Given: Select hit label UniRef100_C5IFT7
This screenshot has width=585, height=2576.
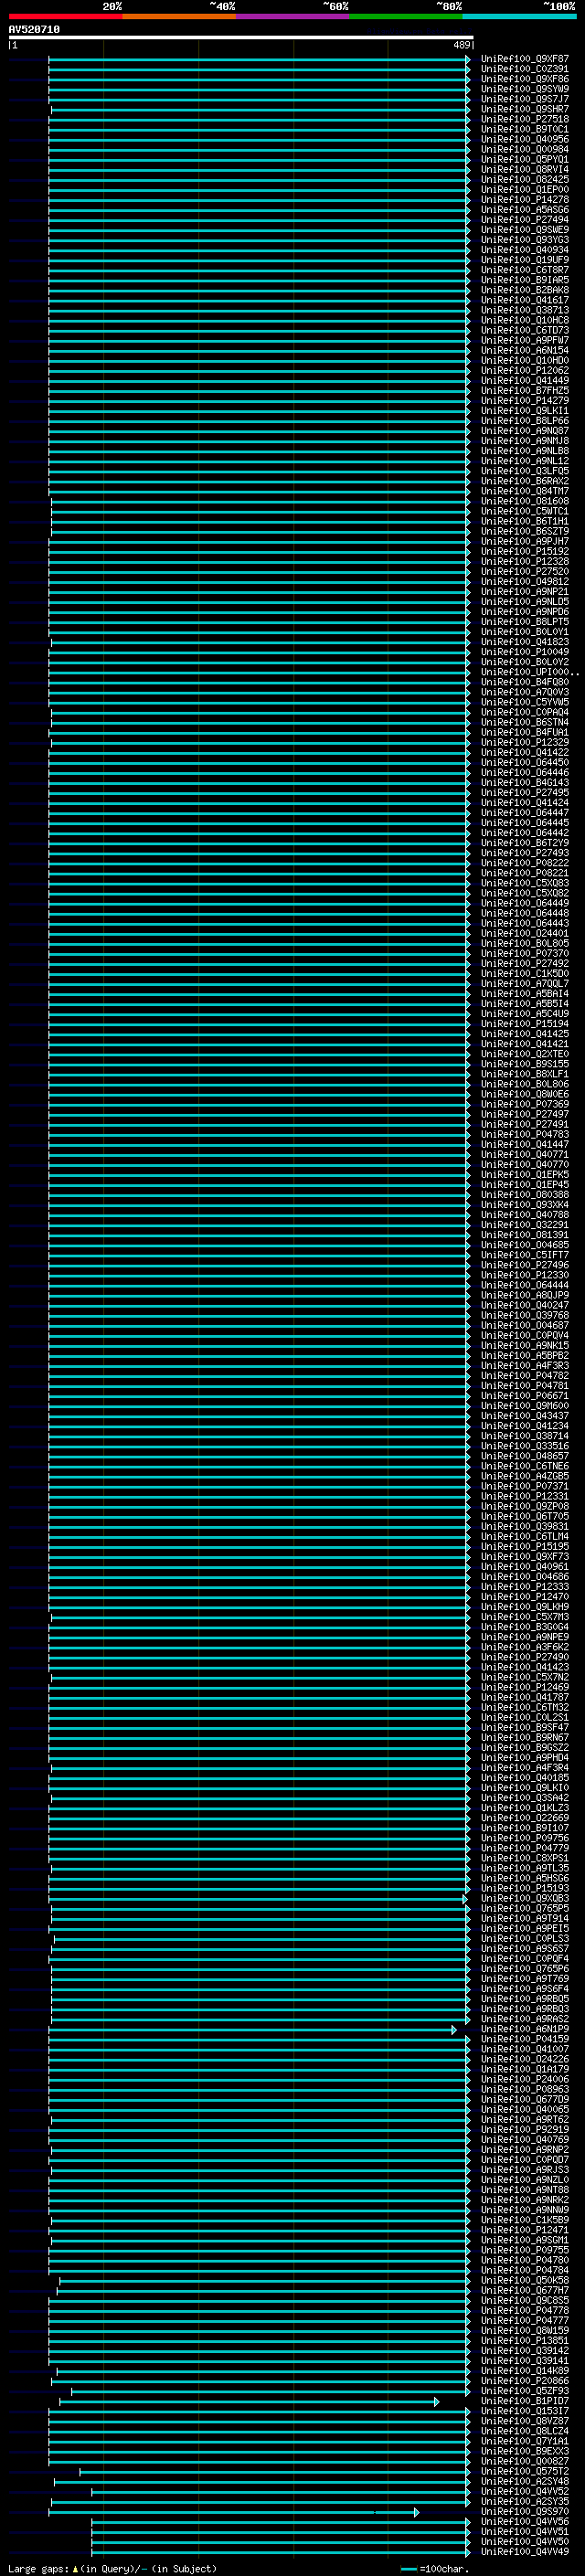Looking at the screenshot, I should pyautogui.click(x=525, y=1255).
